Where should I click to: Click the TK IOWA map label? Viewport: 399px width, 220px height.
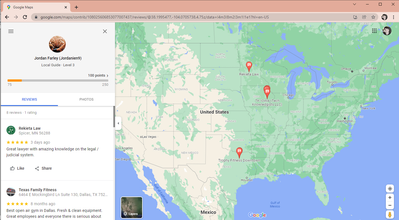(x=267, y=103)
